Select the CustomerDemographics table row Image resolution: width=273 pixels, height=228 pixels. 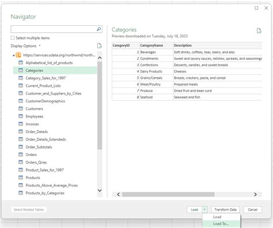tap(55, 101)
